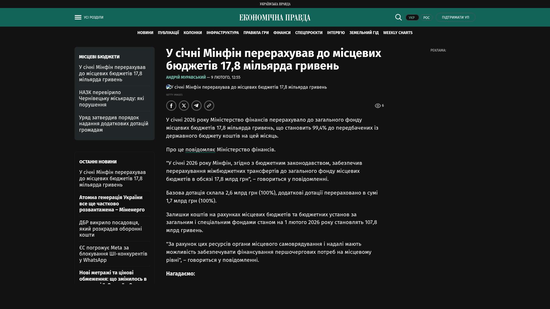Screen dimensions: 550x309
Task: Open the Колонки navigation item
Action: [x=192, y=33]
